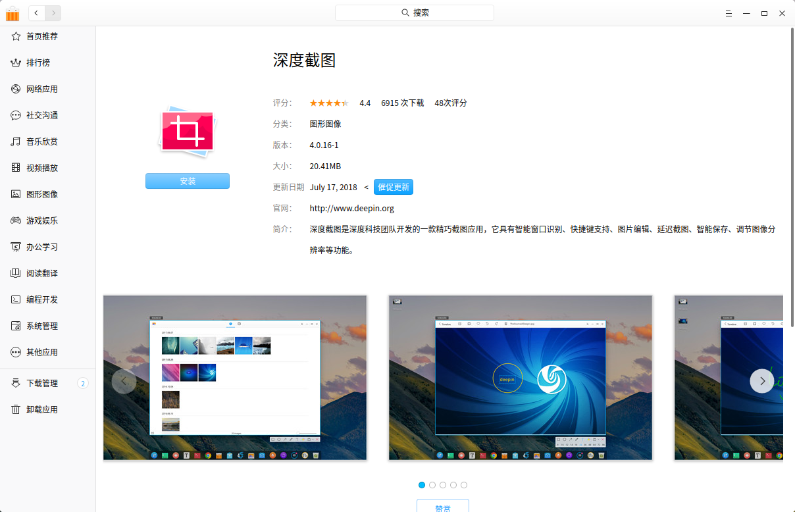
Task: Browse the 音乐欣赏 category
Action: click(x=42, y=141)
